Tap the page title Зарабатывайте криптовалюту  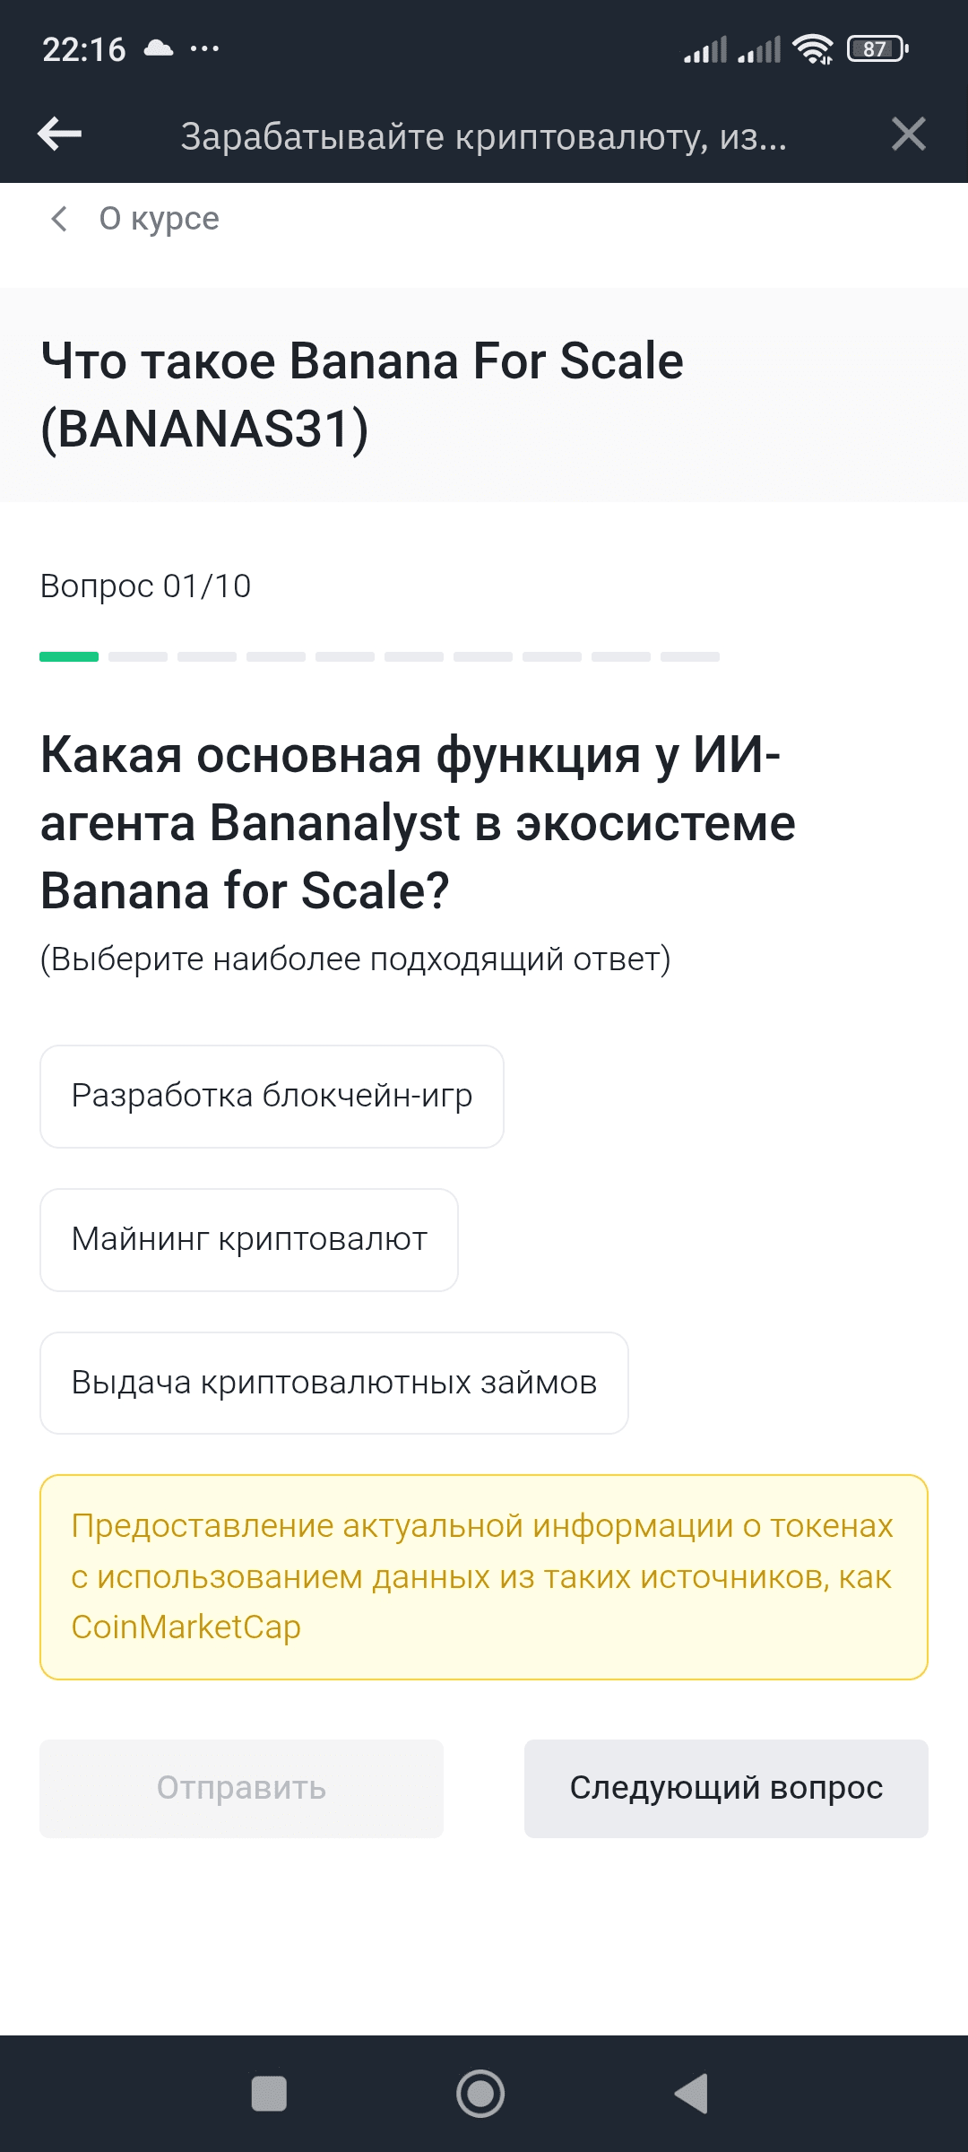point(484,136)
